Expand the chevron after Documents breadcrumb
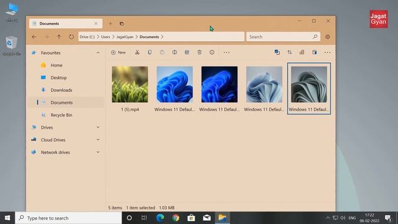The height and width of the screenshot is (224, 398). (x=162, y=37)
